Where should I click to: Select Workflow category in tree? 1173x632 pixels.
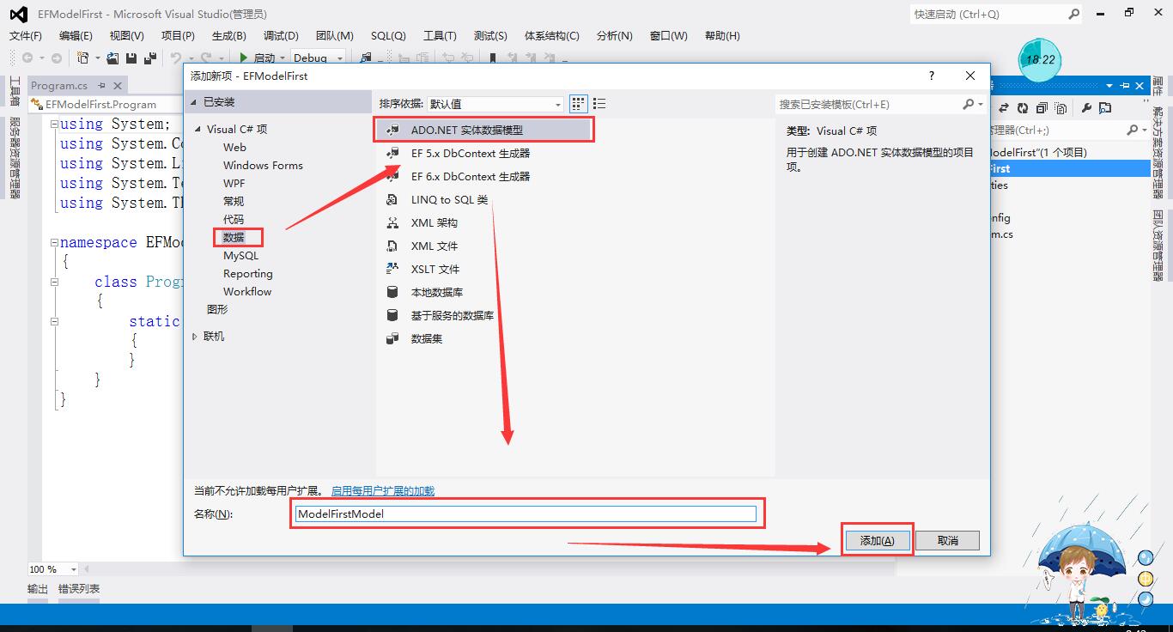247,291
